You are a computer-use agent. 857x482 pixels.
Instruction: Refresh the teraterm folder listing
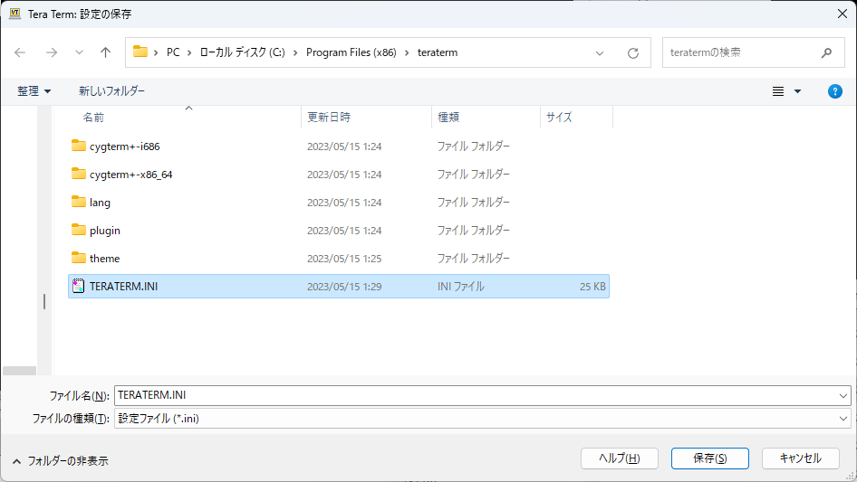[633, 52]
